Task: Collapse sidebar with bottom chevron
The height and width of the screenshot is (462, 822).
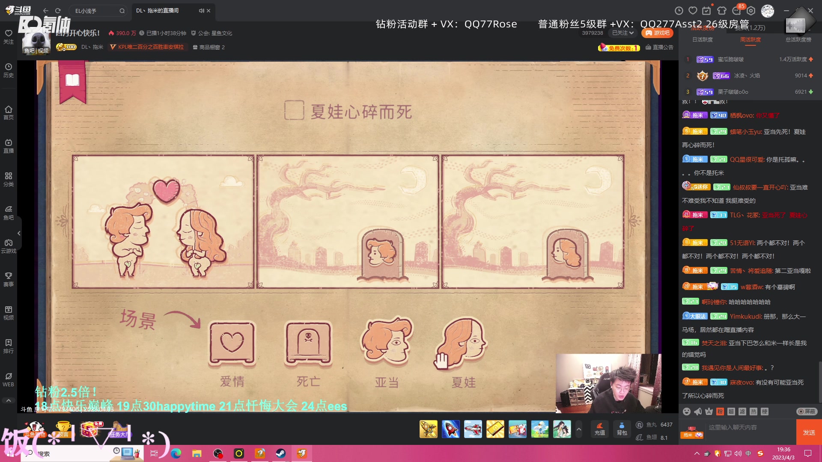Action: tap(9, 400)
